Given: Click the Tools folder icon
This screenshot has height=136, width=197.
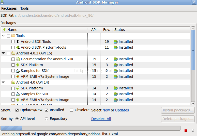Looking at the screenshot, I should pos(13,36).
